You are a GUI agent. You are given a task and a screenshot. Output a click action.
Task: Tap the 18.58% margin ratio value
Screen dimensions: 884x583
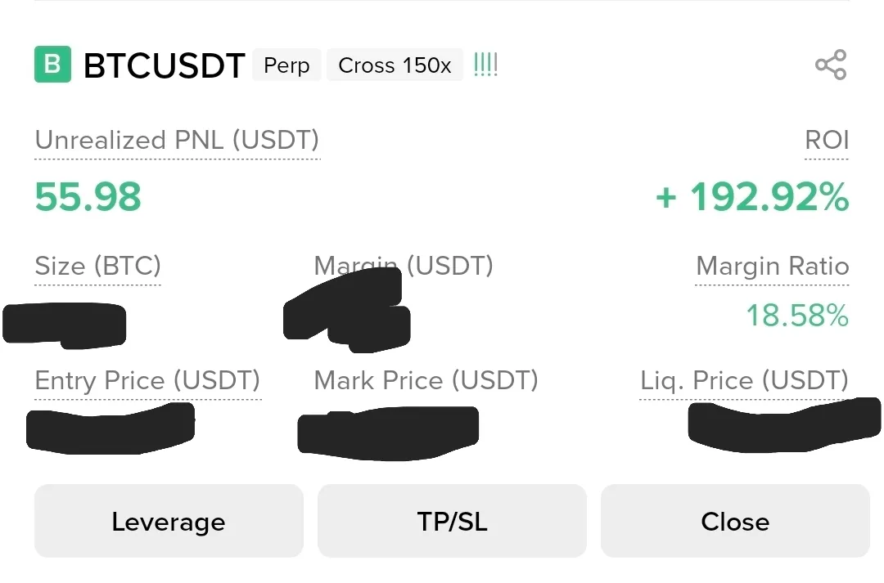(x=796, y=315)
